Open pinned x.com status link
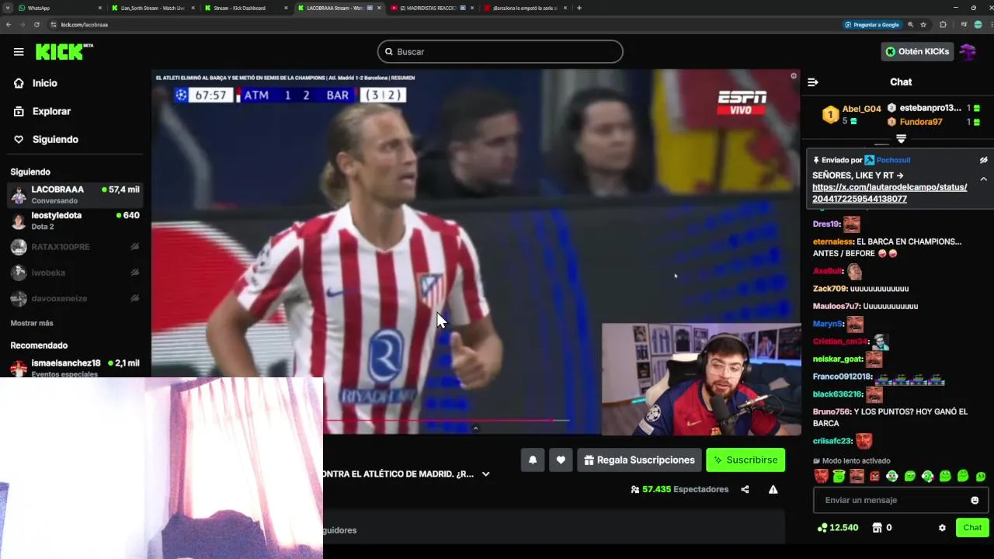994x559 pixels. 890,193
